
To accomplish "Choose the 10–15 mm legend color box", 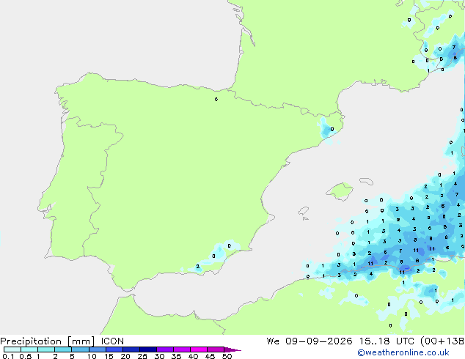I will (x=97, y=349).
